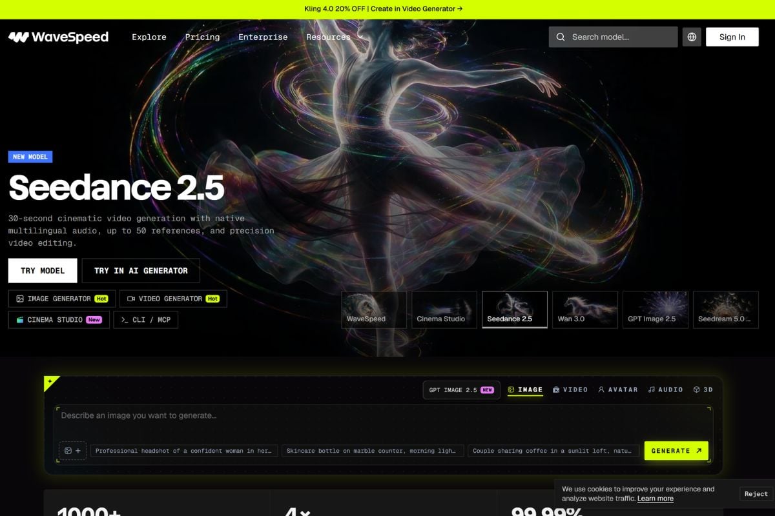Open CINEMA STUDIO shortcut
Viewport: 775px width, 516px height.
coord(59,319)
